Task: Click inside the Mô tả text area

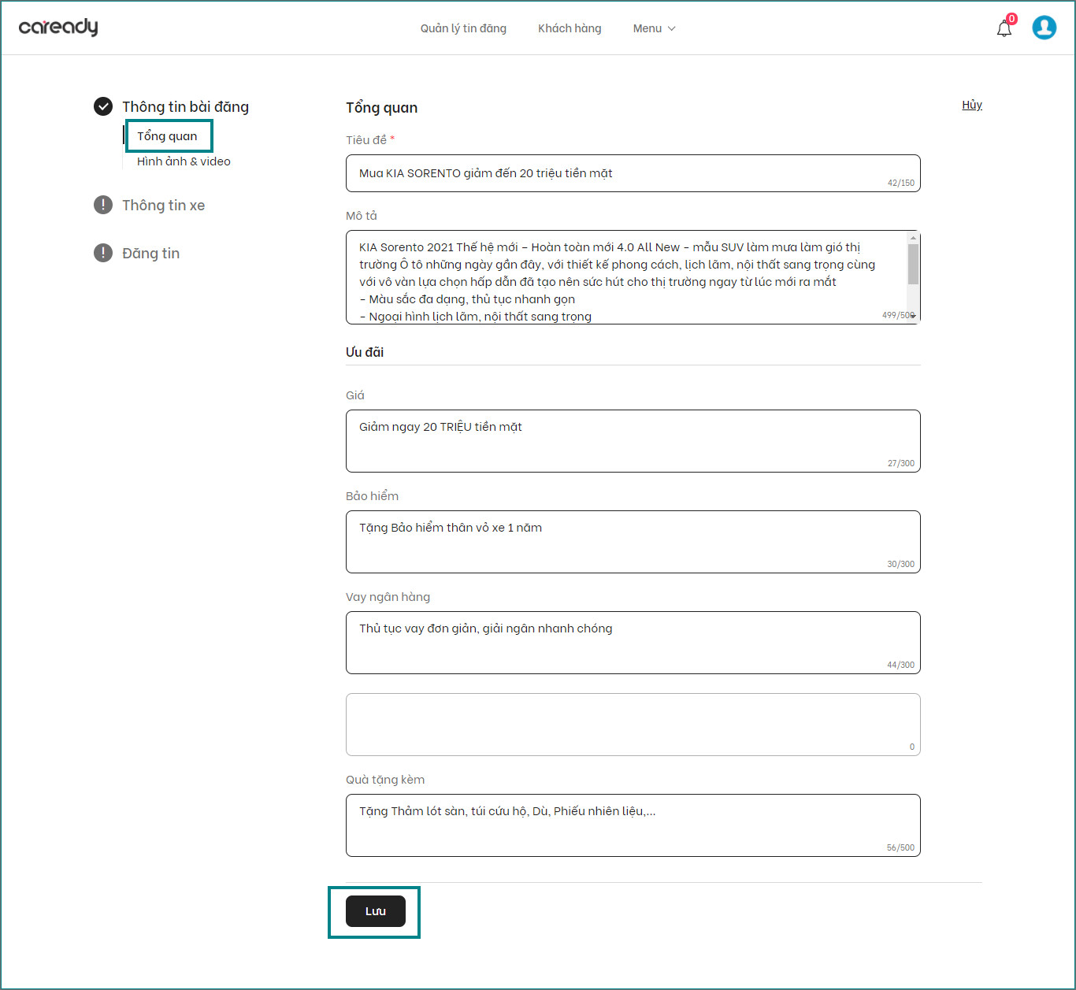Action: click(633, 277)
